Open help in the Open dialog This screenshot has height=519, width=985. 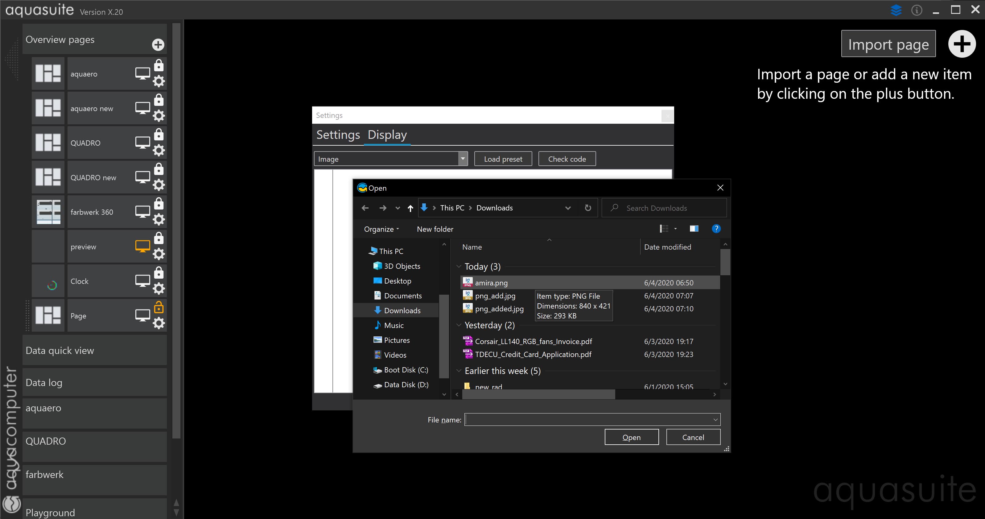point(716,229)
